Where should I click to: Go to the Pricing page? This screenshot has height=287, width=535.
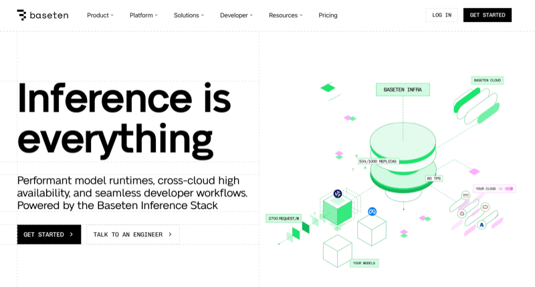(x=328, y=15)
